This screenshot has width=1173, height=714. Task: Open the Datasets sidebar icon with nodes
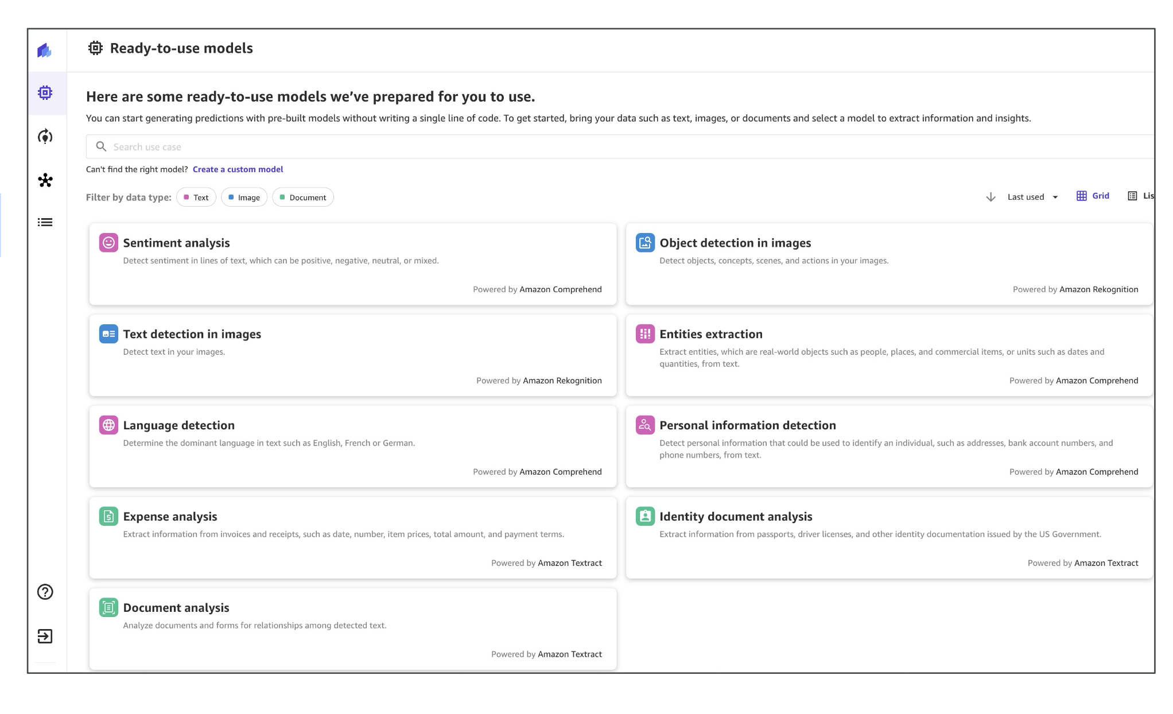coord(45,180)
